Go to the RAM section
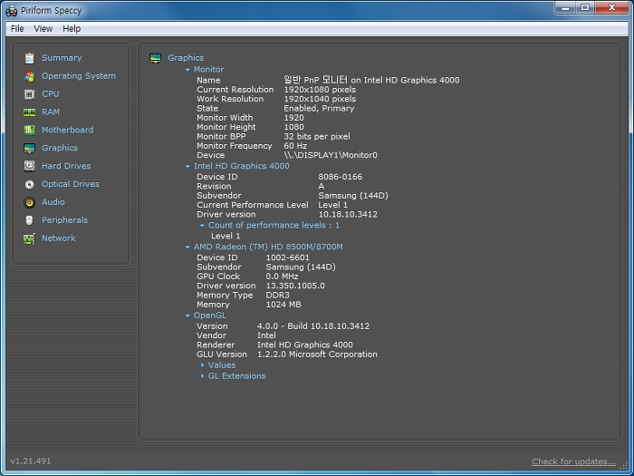Viewport: 634px width, 476px height. pos(51,112)
